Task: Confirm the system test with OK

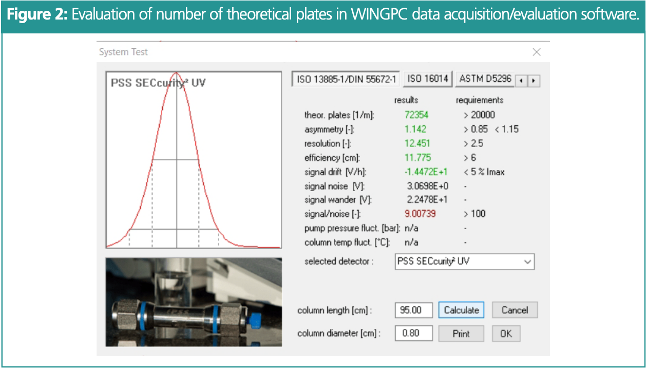Action: (x=506, y=333)
